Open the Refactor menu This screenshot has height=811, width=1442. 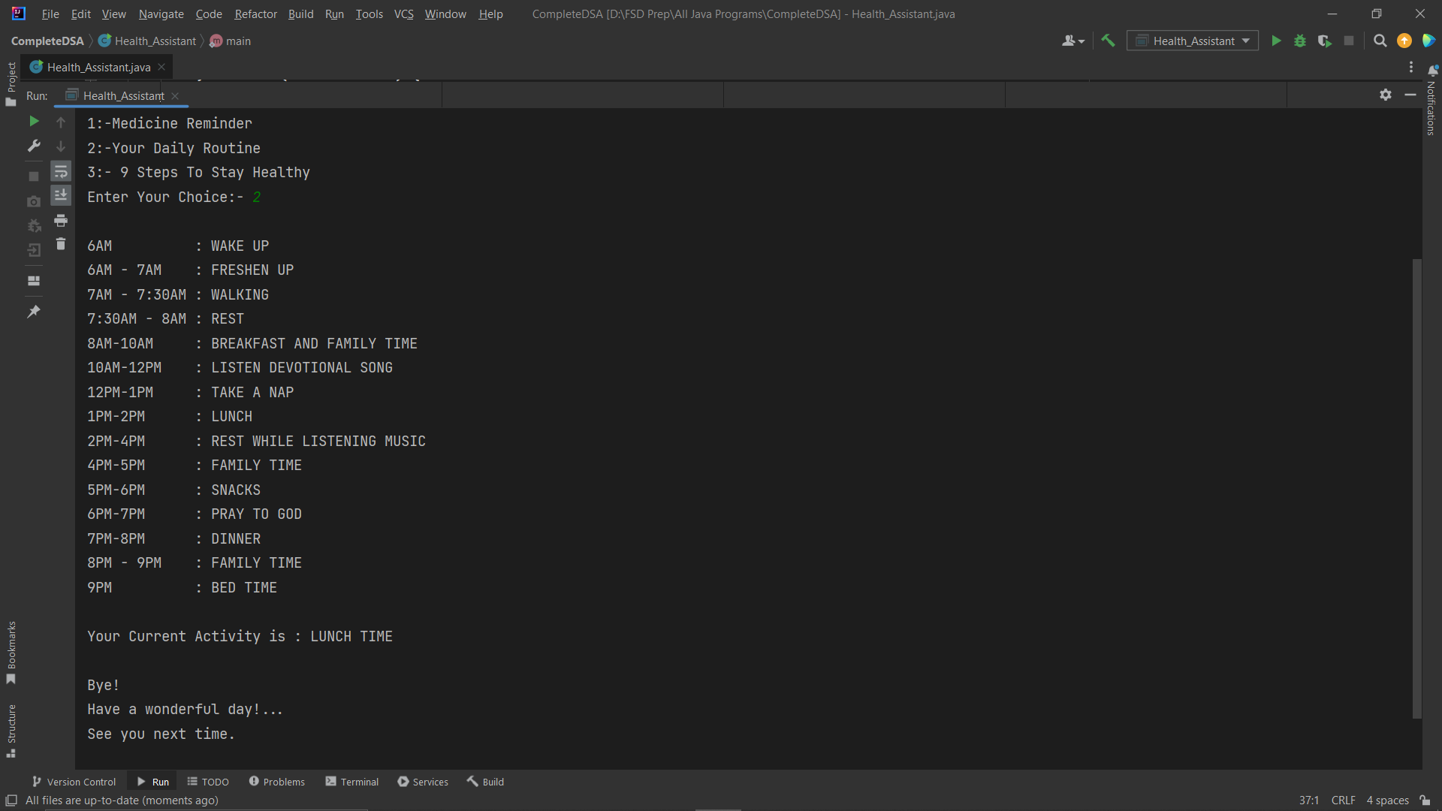255,14
